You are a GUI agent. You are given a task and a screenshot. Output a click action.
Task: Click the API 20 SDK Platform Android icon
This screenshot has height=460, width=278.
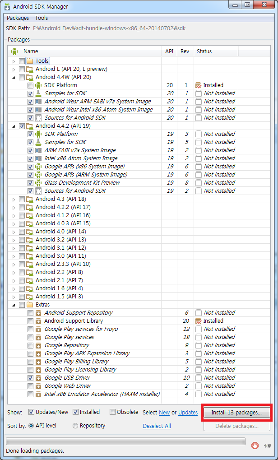tap(38, 85)
